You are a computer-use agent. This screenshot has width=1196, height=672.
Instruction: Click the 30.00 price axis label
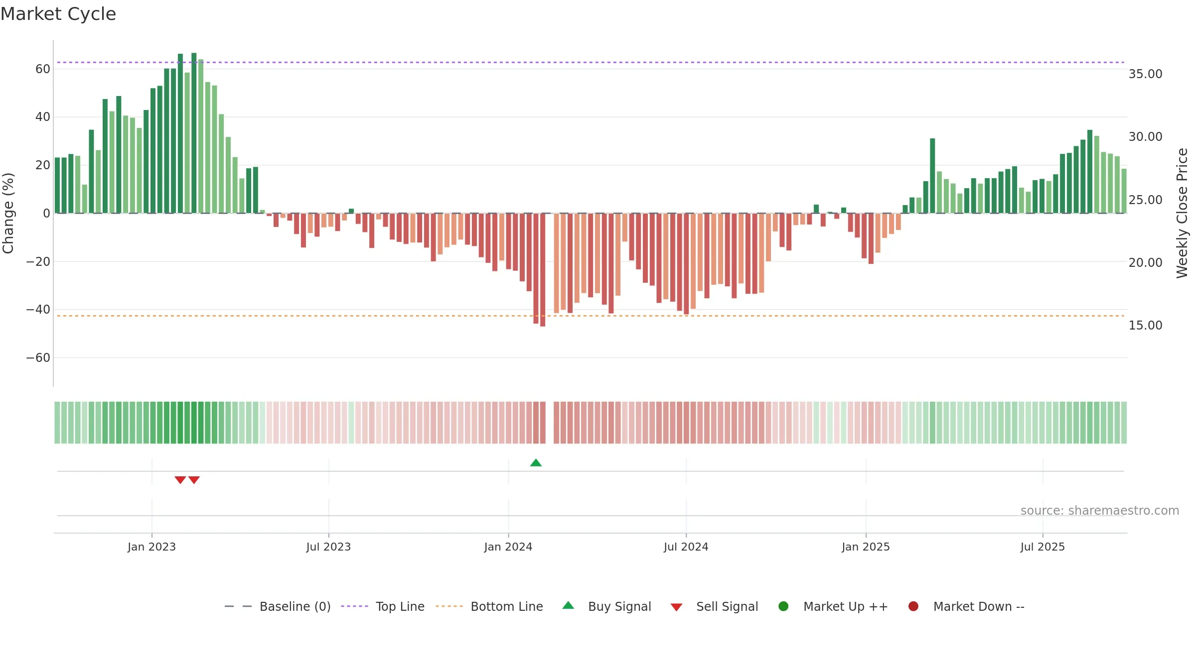pos(1145,137)
